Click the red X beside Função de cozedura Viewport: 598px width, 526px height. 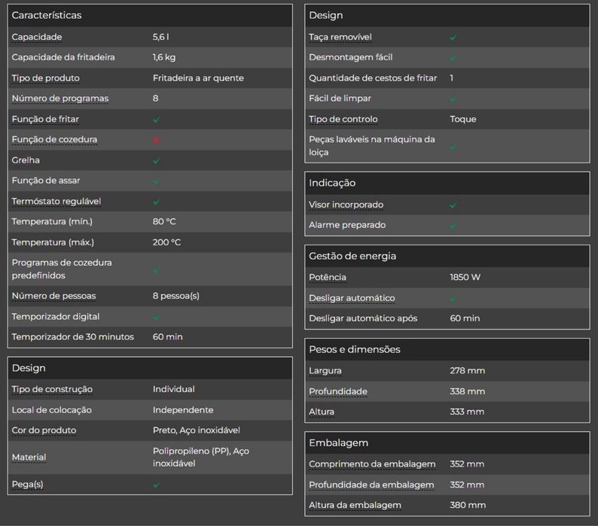coord(157,140)
